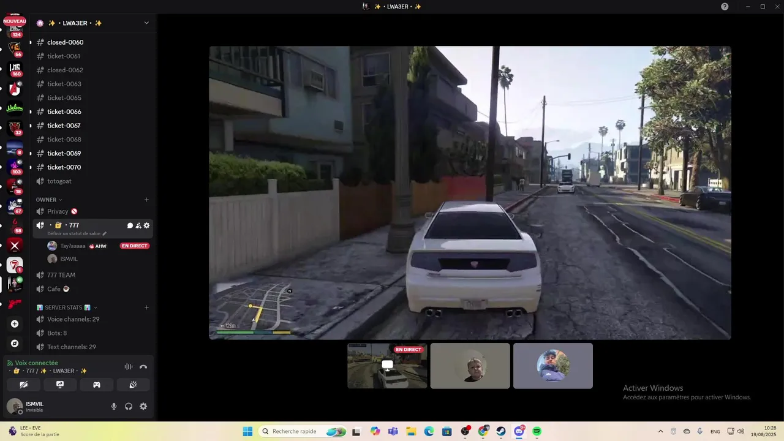Click the Voix connectée status text
The image size is (784, 441).
pos(37,363)
